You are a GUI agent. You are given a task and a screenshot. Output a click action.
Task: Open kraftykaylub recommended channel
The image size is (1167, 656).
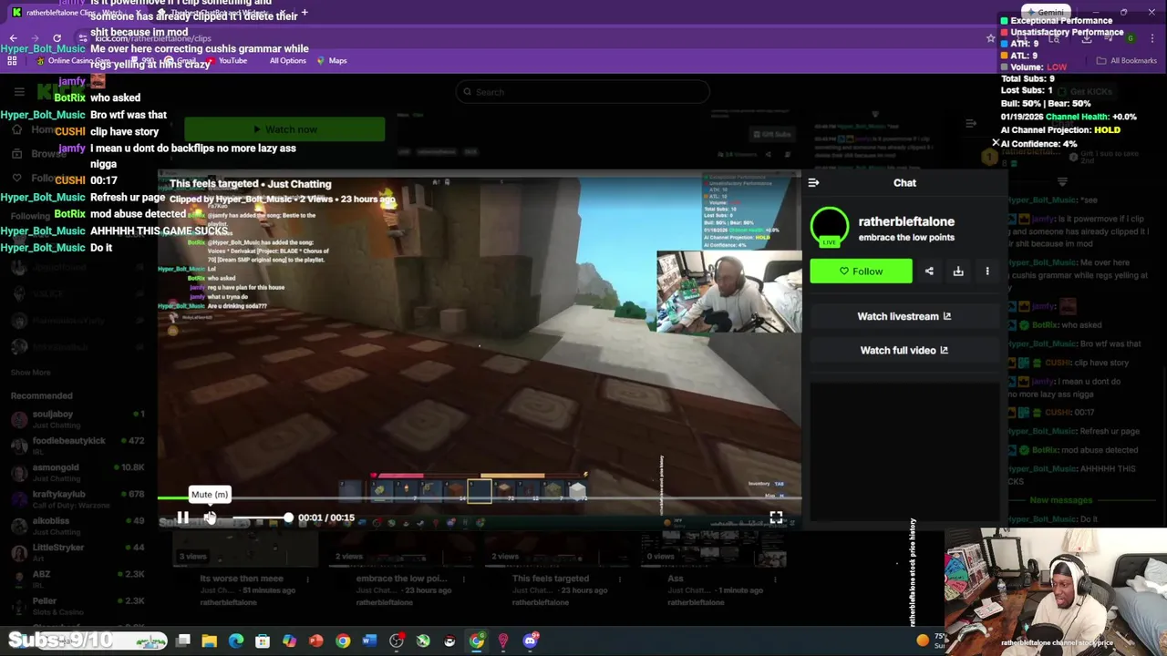[77, 499]
